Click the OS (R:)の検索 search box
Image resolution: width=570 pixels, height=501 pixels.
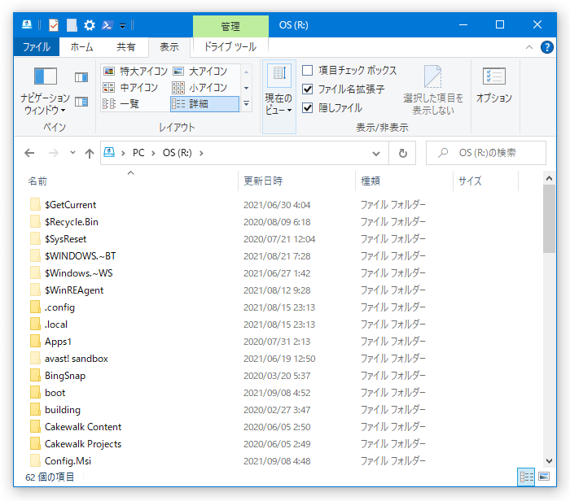486,153
